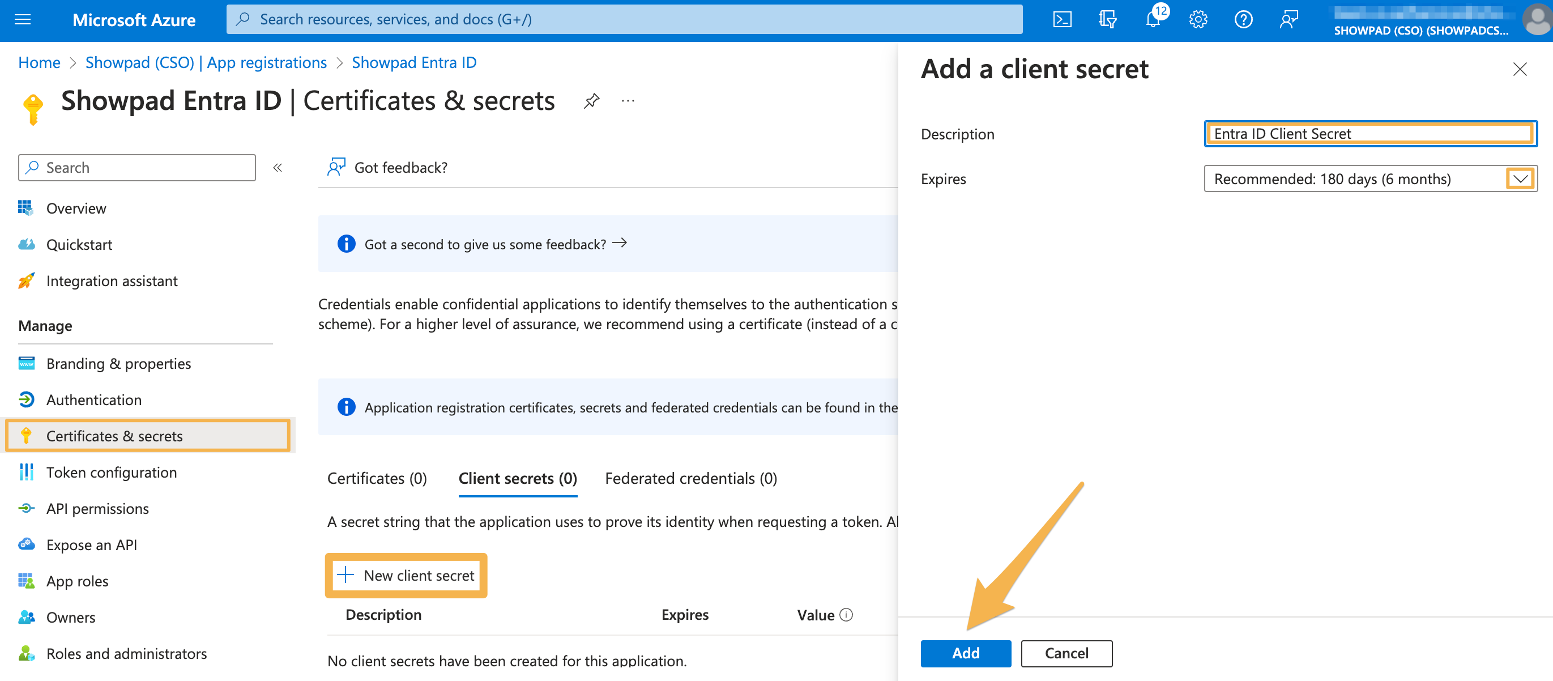The height and width of the screenshot is (681, 1553).
Task: Click the Got feedback? link
Action: [400, 167]
